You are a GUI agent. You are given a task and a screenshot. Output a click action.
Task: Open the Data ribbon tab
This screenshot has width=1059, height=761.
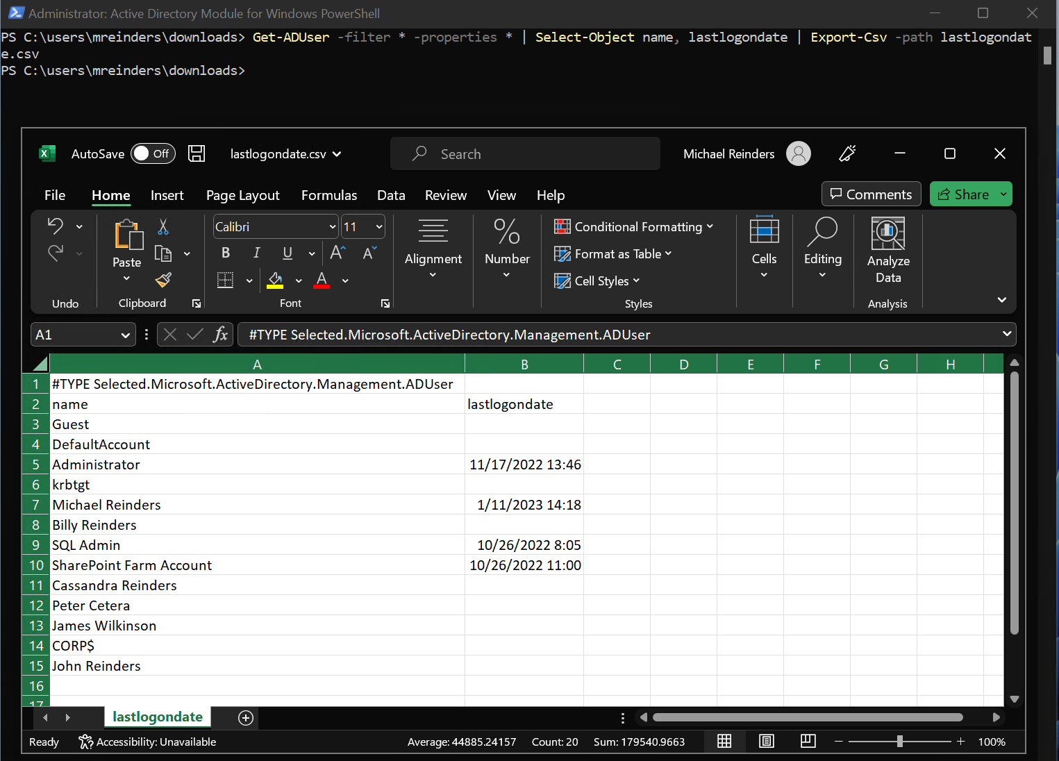coord(391,195)
